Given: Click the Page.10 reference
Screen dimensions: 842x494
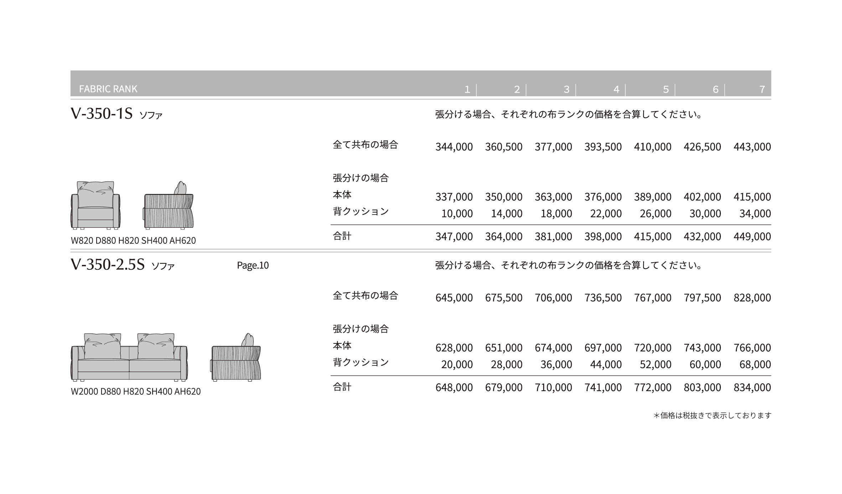Looking at the screenshot, I should tap(253, 266).
